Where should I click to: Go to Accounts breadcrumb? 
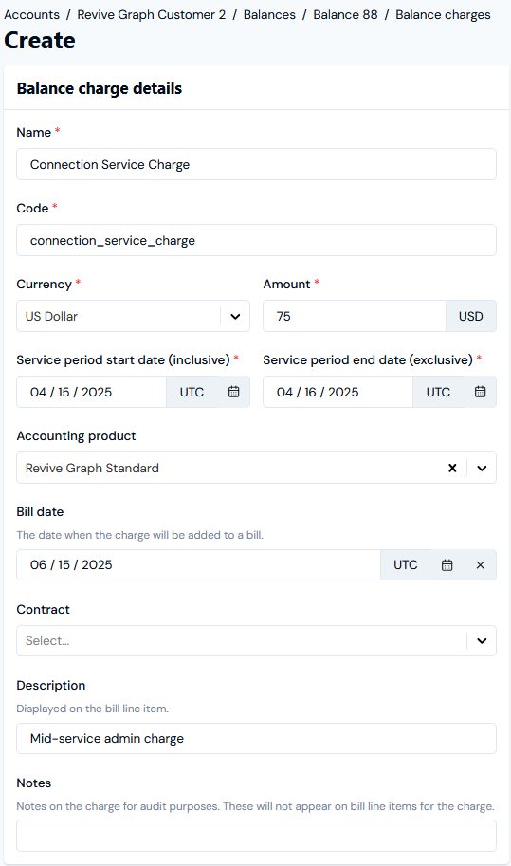point(31,15)
